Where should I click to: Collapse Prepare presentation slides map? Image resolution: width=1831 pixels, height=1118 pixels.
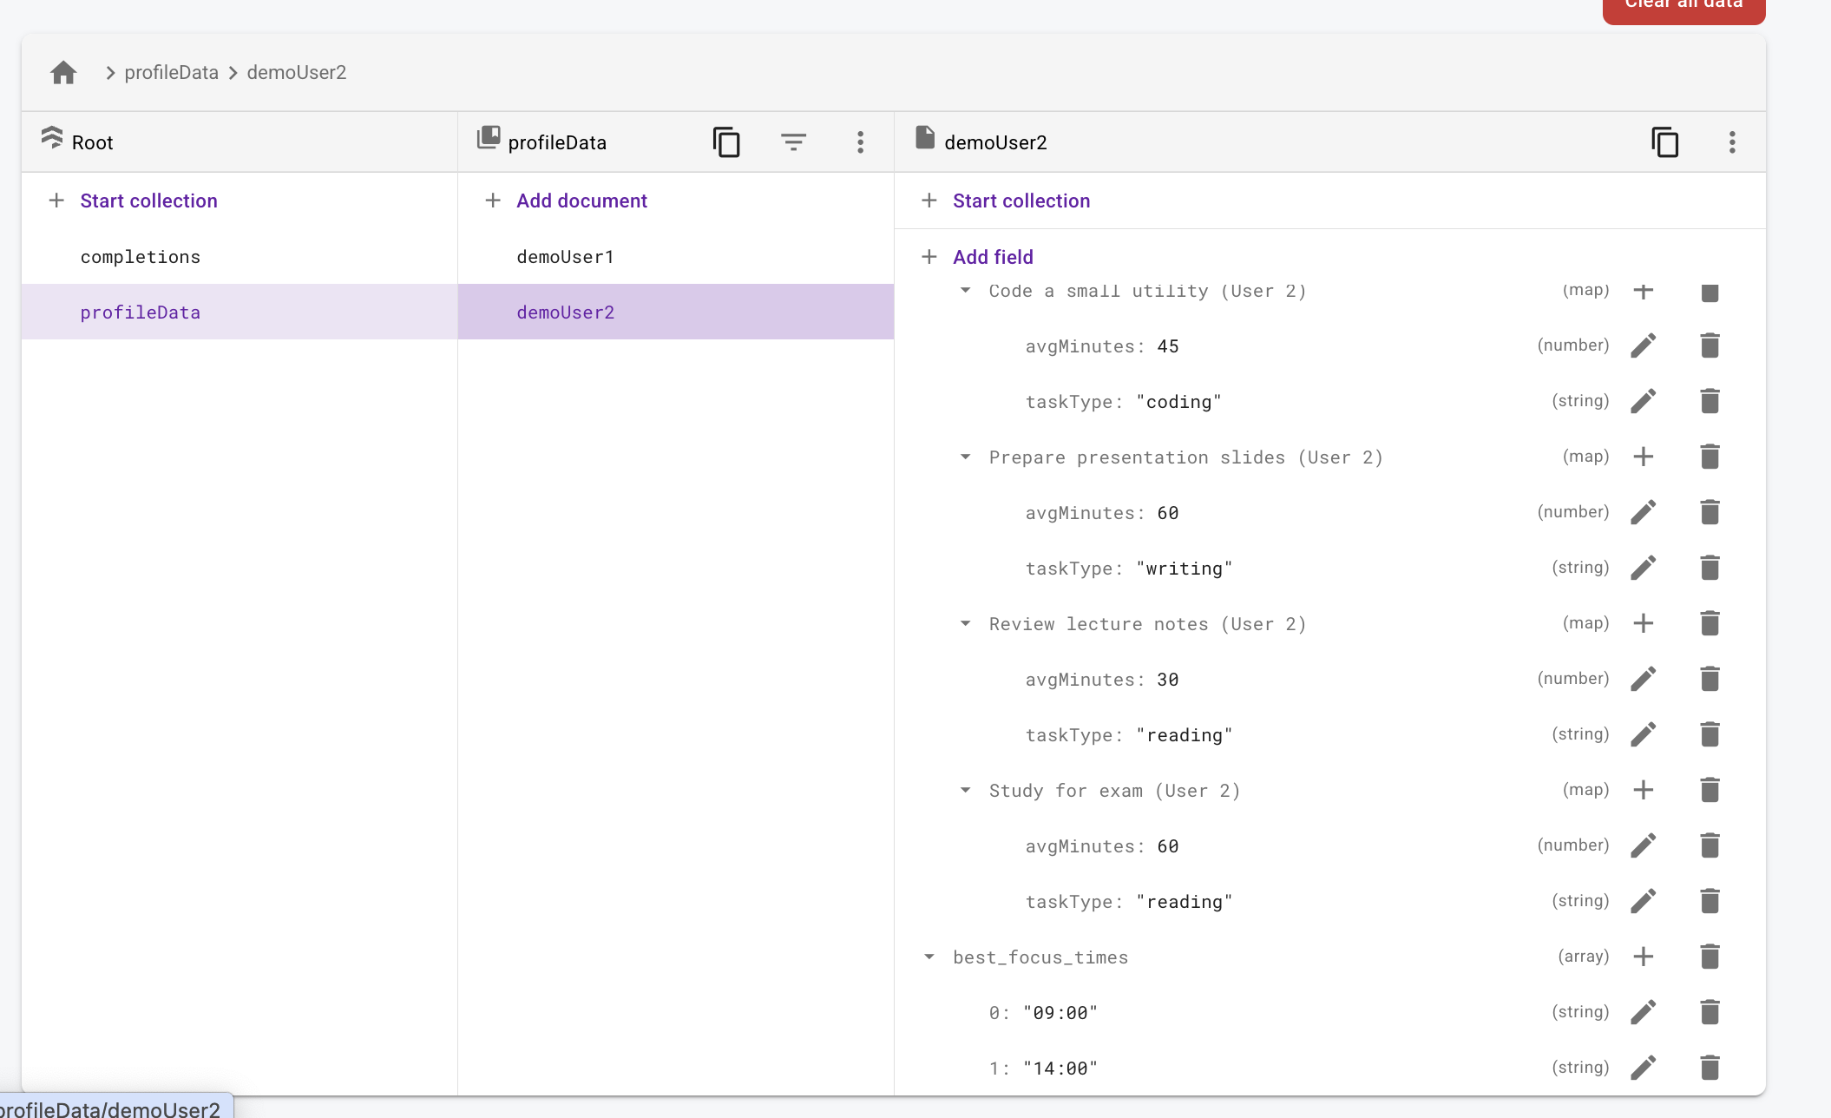click(x=965, y=457)
